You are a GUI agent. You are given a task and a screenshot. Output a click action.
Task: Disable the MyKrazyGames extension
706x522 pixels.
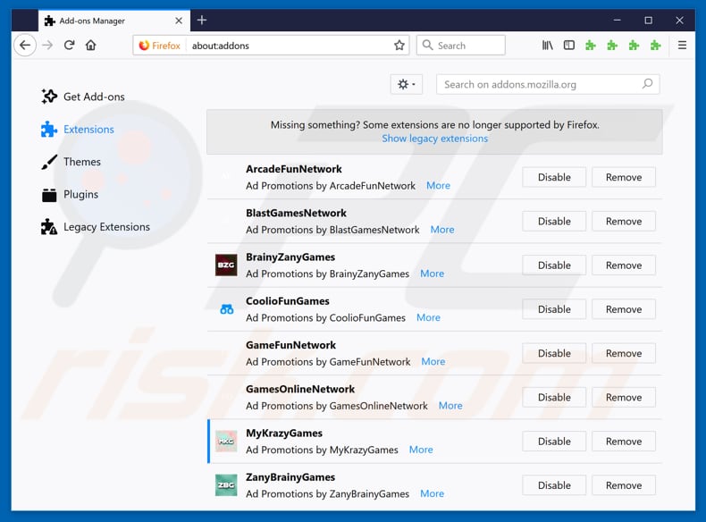click(x=554, y=442)
